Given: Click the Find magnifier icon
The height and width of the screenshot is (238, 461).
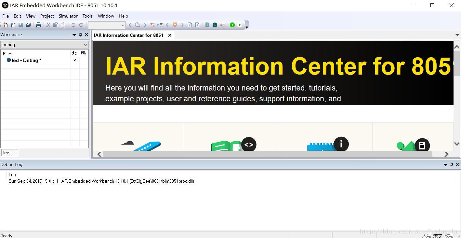Looking at the screenshot, I should point(138,25).
